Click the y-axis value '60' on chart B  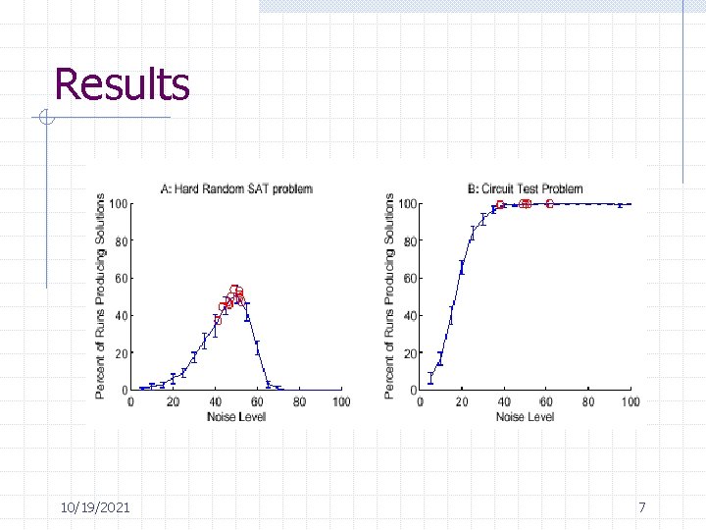(x=410, y=279)
